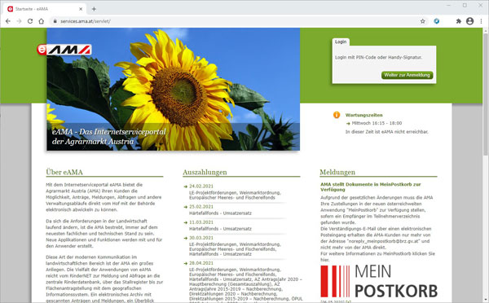This screenshot has height=303, width=489.
Task: Open the browser home page icon
Action: (x=42, y=21)
